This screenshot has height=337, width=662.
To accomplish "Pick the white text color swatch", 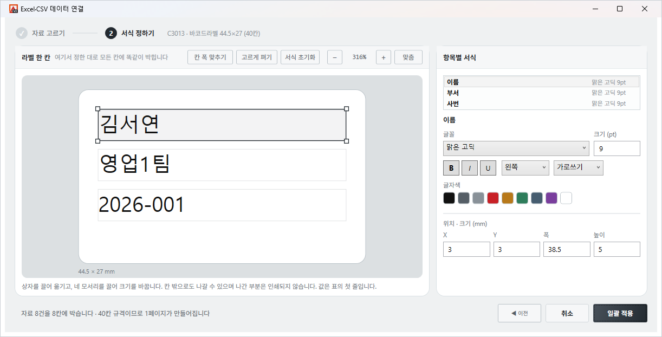I will coord(566,198).
